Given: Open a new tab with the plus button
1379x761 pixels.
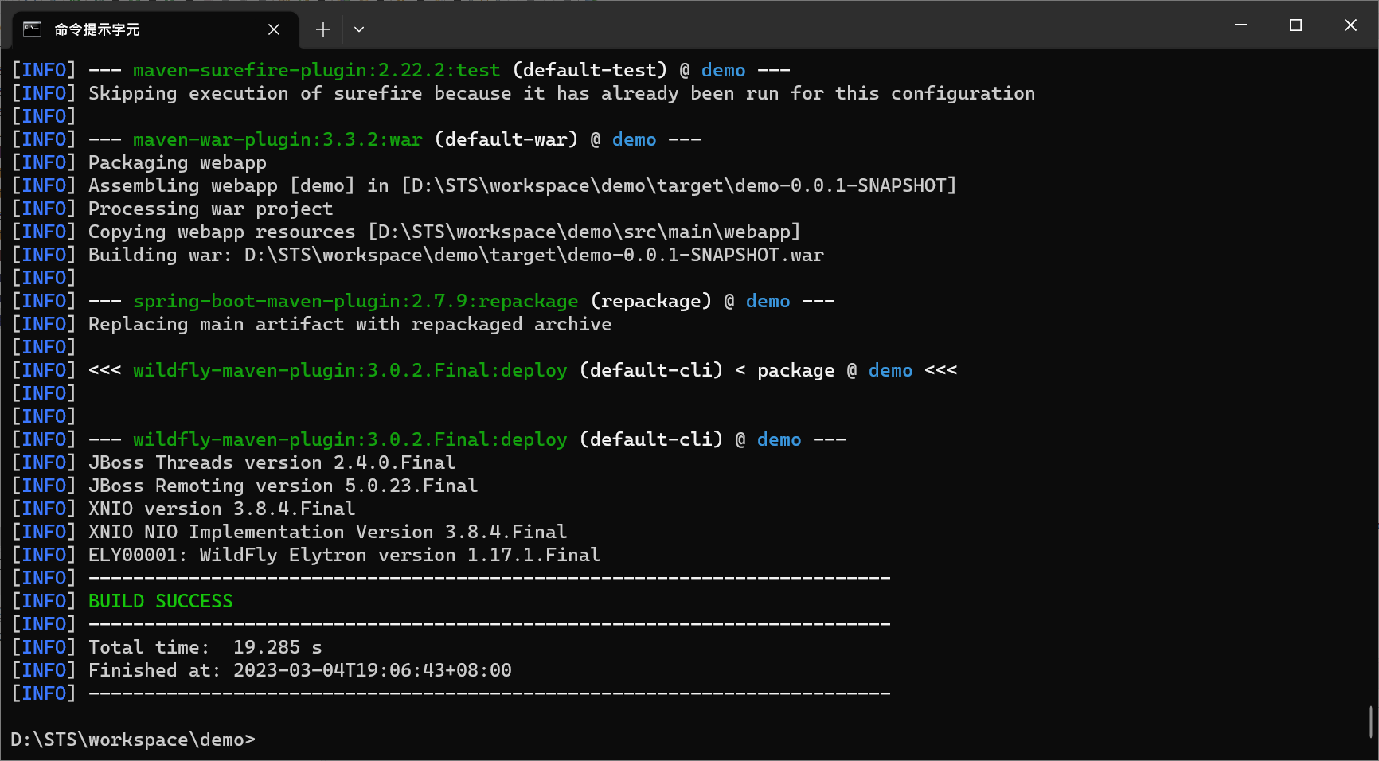Looking at the screenshot, I should pyautogui.click(x=322, y=29).
